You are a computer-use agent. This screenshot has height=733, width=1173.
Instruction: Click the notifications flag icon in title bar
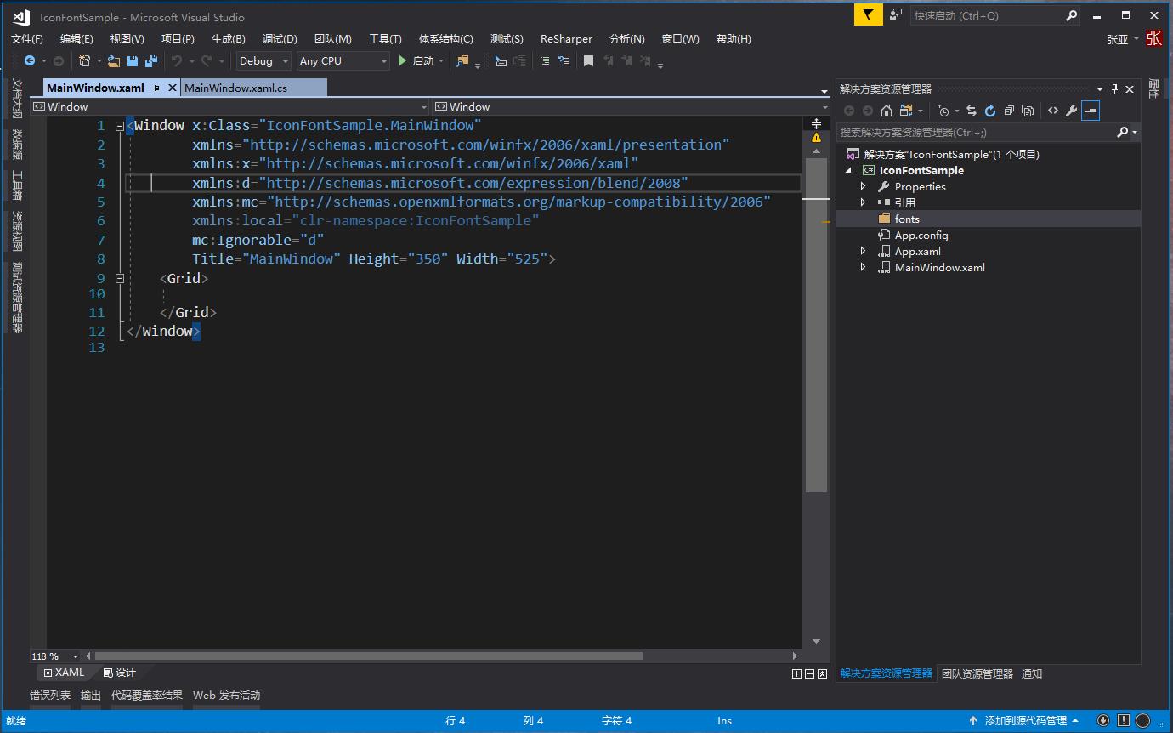[868, 15]
